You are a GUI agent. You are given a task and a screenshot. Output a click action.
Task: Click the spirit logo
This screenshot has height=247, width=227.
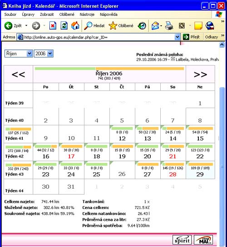point(182,240)
